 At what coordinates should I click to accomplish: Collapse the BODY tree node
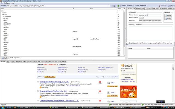2,15
